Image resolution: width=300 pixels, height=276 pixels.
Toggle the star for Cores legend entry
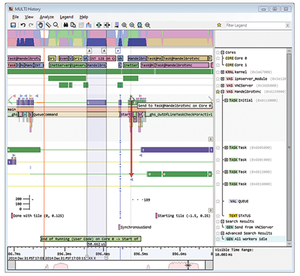point(217,52)
